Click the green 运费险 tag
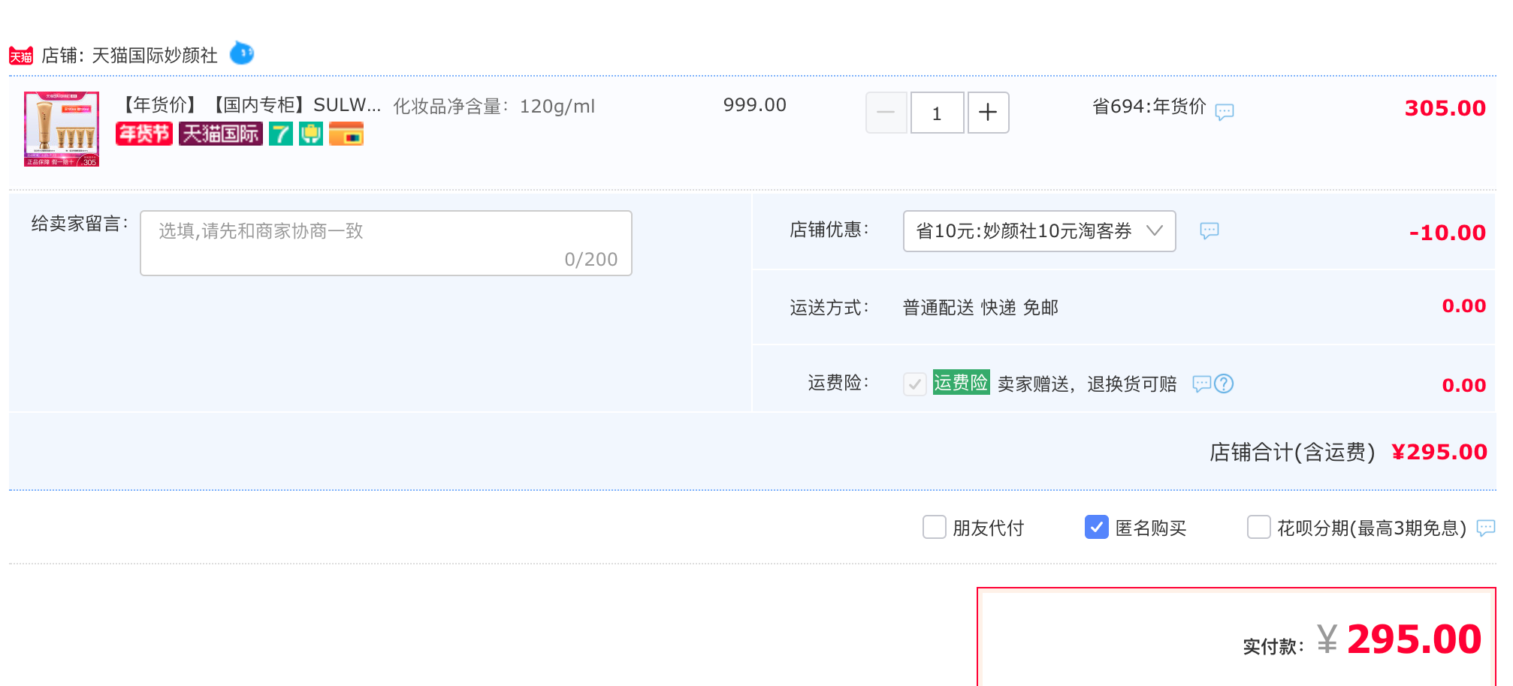This screenshot has width=1513, height=686. [962, 382]
